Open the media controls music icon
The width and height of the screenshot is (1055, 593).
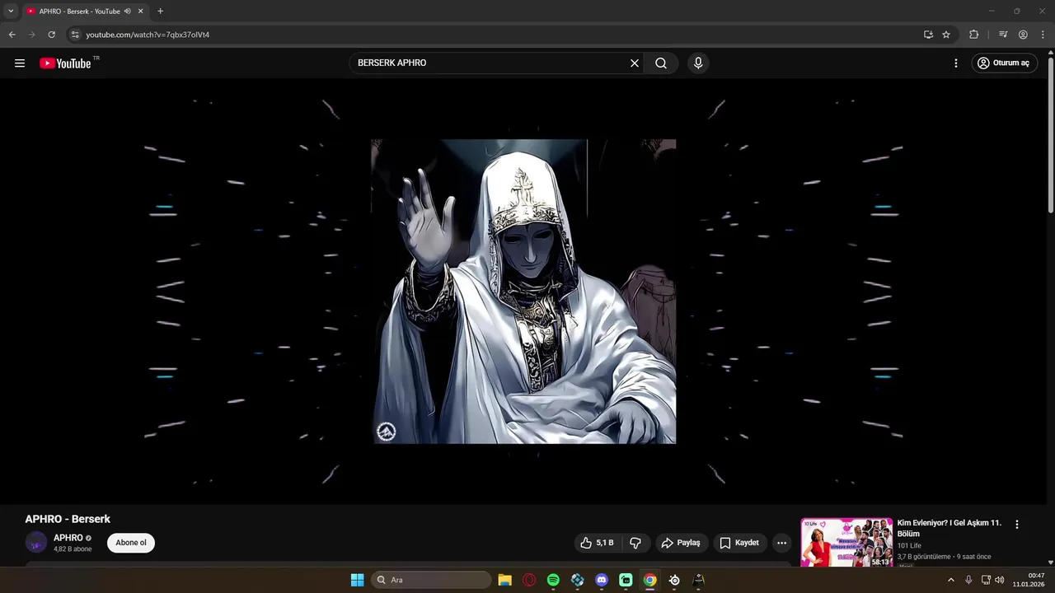pos(1003,35)
